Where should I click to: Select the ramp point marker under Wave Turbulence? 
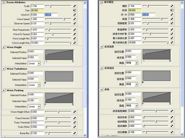click(45, 83)
